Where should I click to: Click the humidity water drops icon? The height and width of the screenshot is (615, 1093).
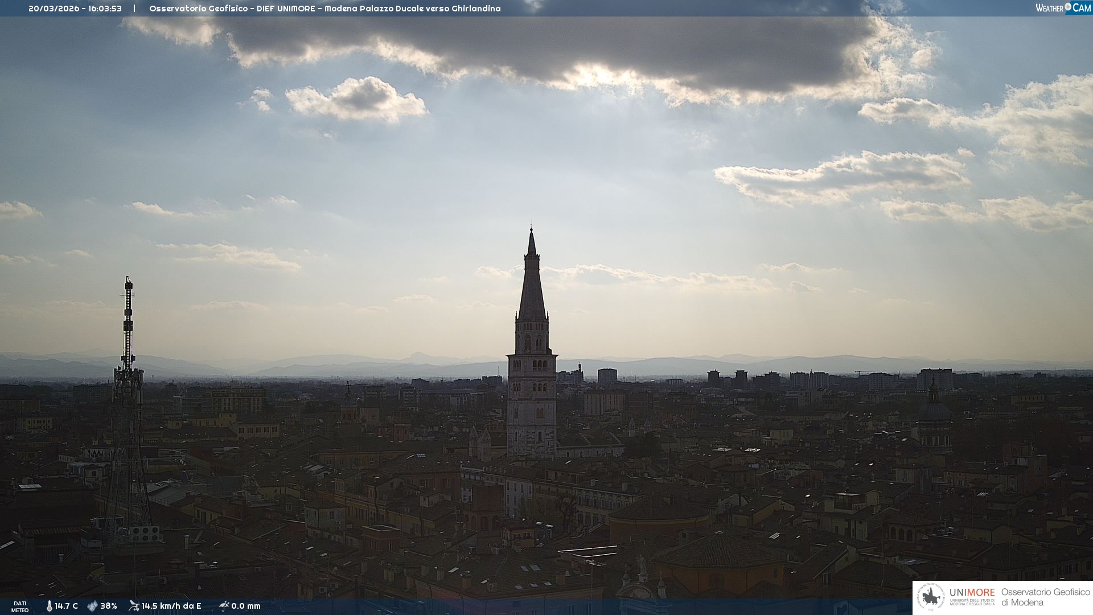coord(92,606)
